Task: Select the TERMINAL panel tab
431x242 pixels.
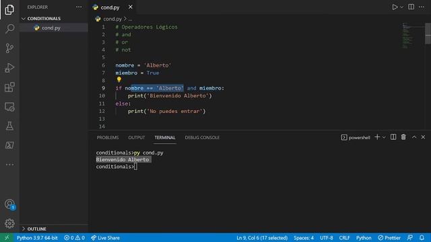Action: [x=164, y=137]
